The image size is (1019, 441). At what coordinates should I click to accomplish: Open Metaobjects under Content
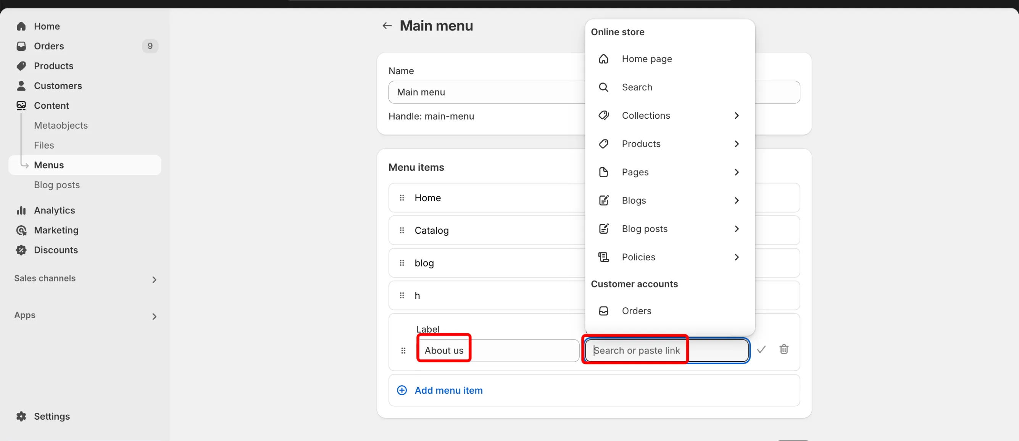tap(61, 125)
